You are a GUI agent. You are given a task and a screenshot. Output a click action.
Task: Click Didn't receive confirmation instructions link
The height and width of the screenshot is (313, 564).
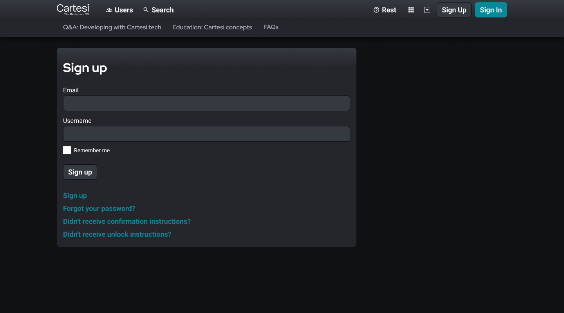pos(127,221)
